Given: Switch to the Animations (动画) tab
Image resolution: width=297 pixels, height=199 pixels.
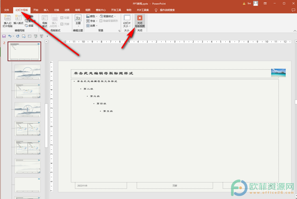Looking at the screenshot, I should click(x=67, y=10).
